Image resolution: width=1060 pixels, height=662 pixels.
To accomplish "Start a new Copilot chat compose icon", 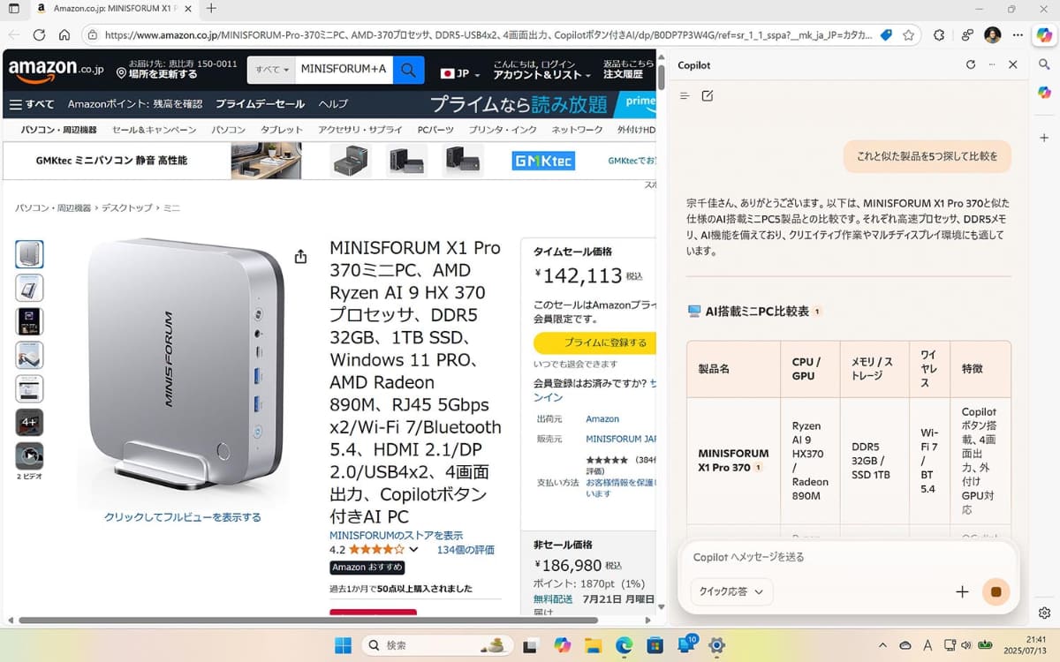I will pos(708,95).
